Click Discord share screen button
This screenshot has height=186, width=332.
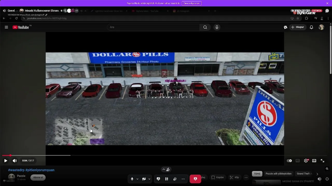coord(158,179)
